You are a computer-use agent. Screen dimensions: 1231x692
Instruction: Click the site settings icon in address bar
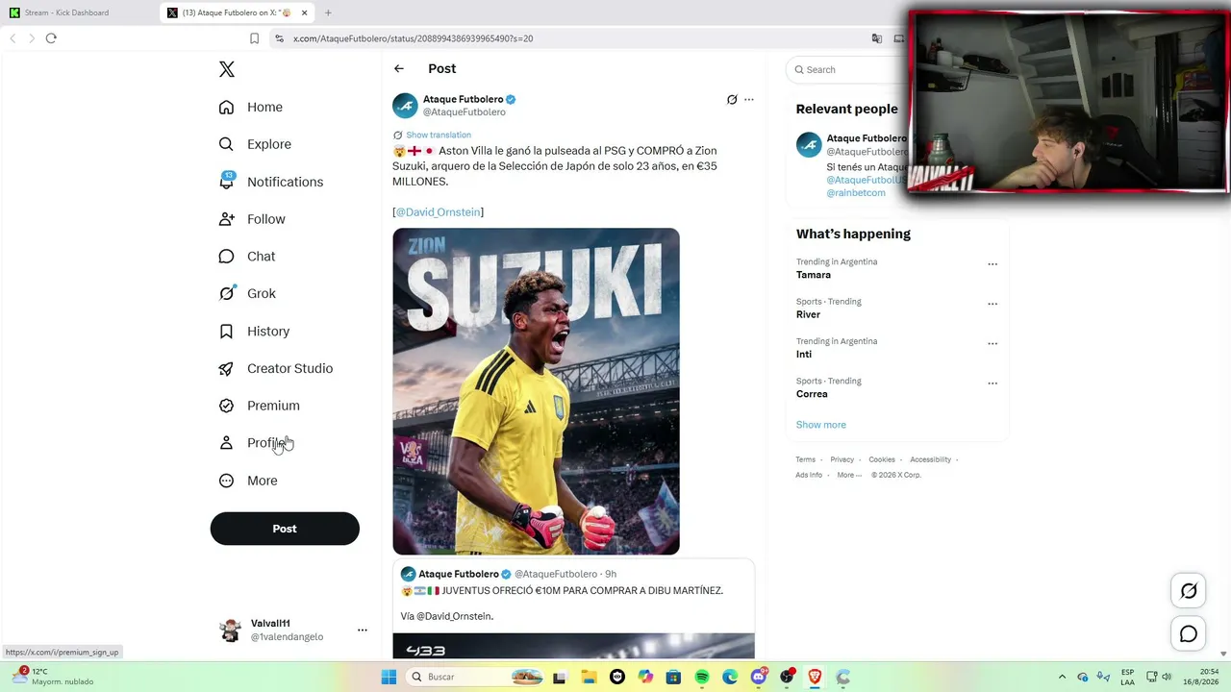(x=279, y=38)
